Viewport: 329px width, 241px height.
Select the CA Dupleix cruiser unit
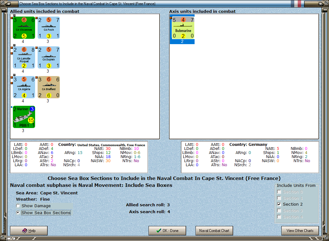[x=49, y=58]
